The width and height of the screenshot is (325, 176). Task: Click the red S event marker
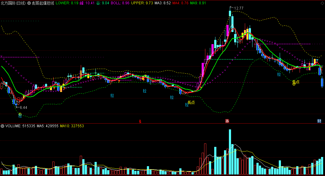(140, 121)
